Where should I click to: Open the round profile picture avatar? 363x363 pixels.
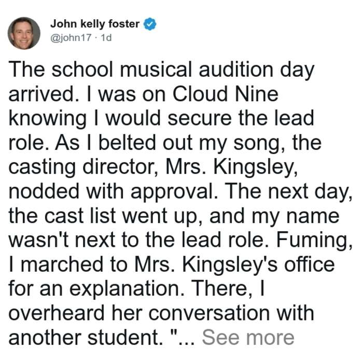click(x=24, y=33)
